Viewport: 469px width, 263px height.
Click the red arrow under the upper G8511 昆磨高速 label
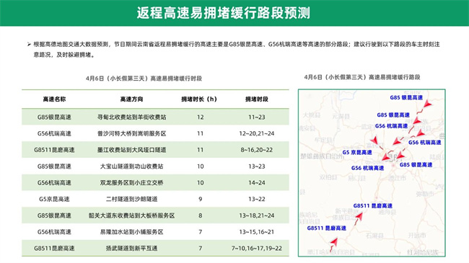pyautogui.click(x=359, y=216)
